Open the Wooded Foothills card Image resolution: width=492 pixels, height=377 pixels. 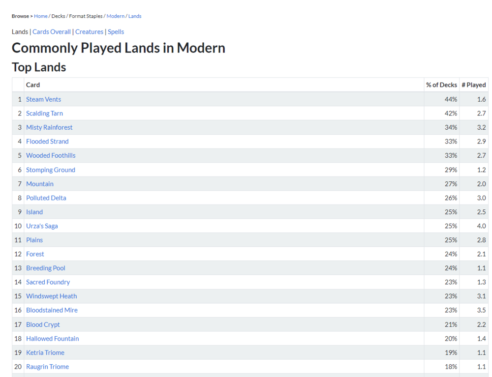51,155
